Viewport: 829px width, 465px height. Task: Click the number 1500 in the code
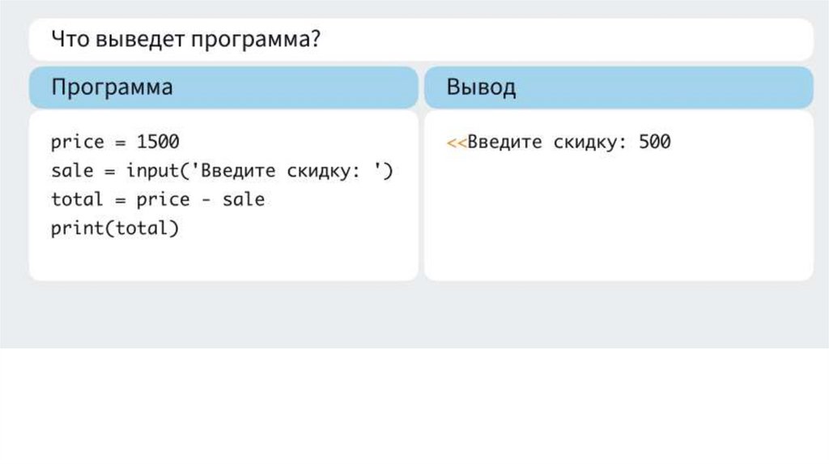[157, 143]
